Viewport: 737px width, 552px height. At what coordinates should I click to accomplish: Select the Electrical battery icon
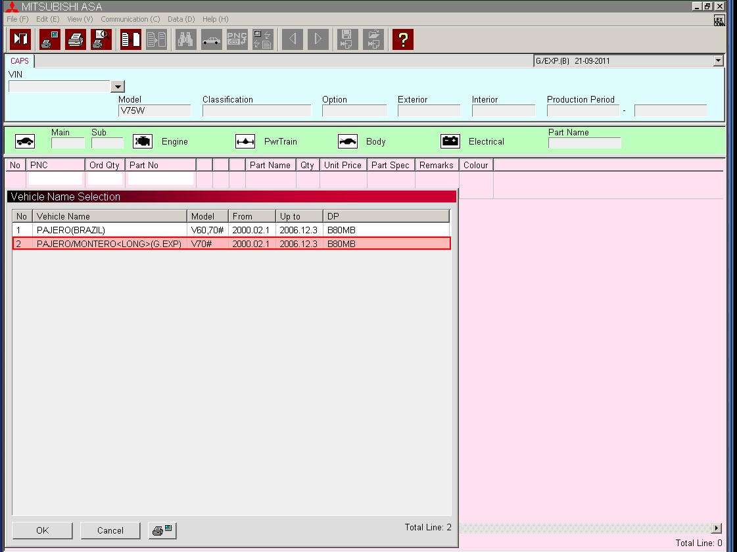tap(450, 141)
